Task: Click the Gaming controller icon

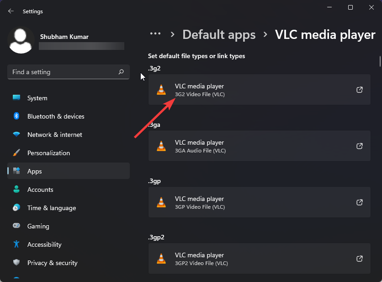Action: tap(16, 226)
